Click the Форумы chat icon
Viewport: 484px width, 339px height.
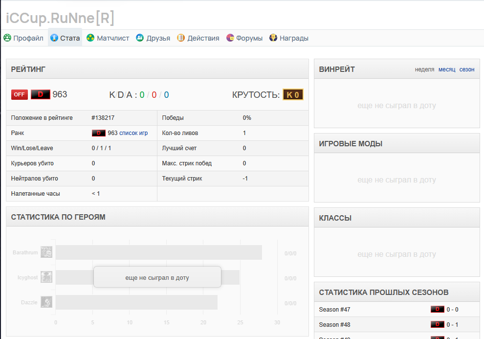(230, 38)
